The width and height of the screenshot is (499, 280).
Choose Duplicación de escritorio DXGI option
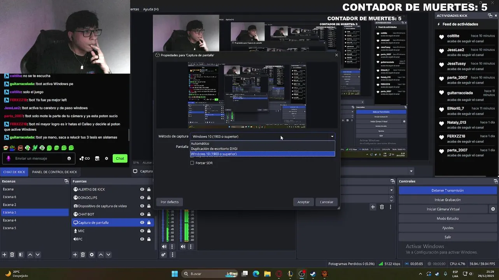262,149
